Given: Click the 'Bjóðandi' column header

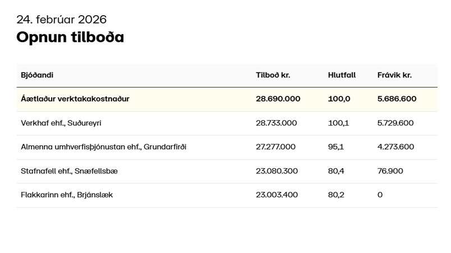Looking at the screenshot, I should pyautogui.click(x=37, y=75).
